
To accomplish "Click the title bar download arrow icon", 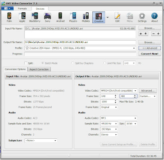I will pyautogui.click(x=154, y=3).
